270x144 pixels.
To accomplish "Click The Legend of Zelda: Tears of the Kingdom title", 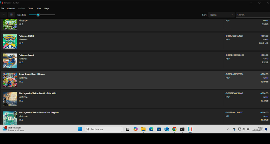I will [x=39, y=112].
